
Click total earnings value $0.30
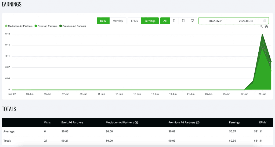233,141
